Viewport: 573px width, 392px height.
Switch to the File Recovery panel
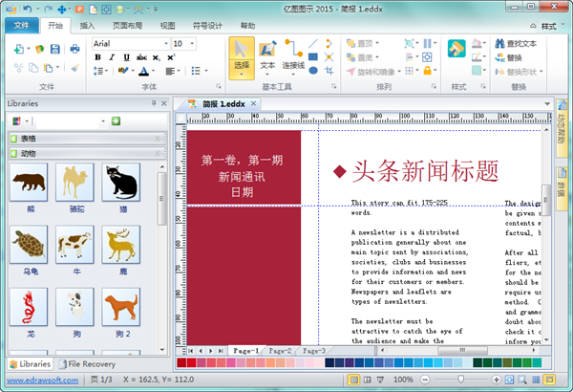tap(87, 364)
